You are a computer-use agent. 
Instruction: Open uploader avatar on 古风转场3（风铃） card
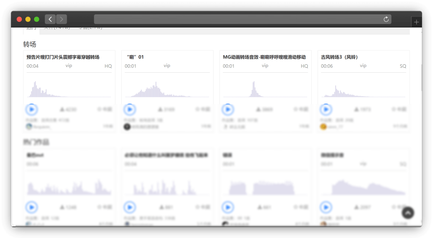pos(323,126)
